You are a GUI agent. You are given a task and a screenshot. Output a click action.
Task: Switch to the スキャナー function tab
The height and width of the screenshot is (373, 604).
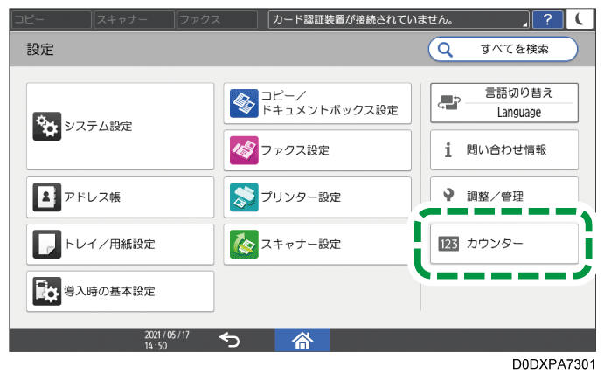point(134,19)
